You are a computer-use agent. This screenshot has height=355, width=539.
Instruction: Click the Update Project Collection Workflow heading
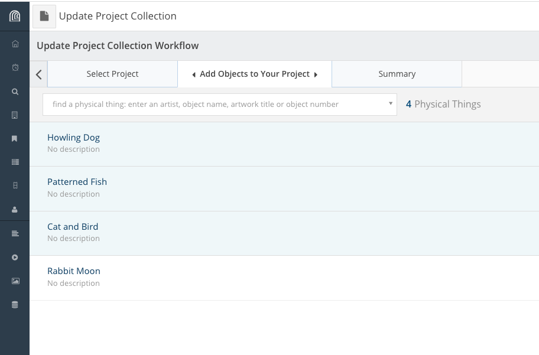click(x=118, y=45)
